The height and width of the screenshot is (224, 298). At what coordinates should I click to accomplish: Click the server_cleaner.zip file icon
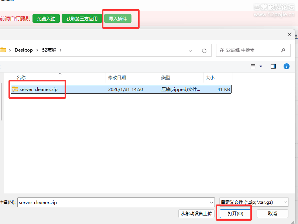click(15, 89)
